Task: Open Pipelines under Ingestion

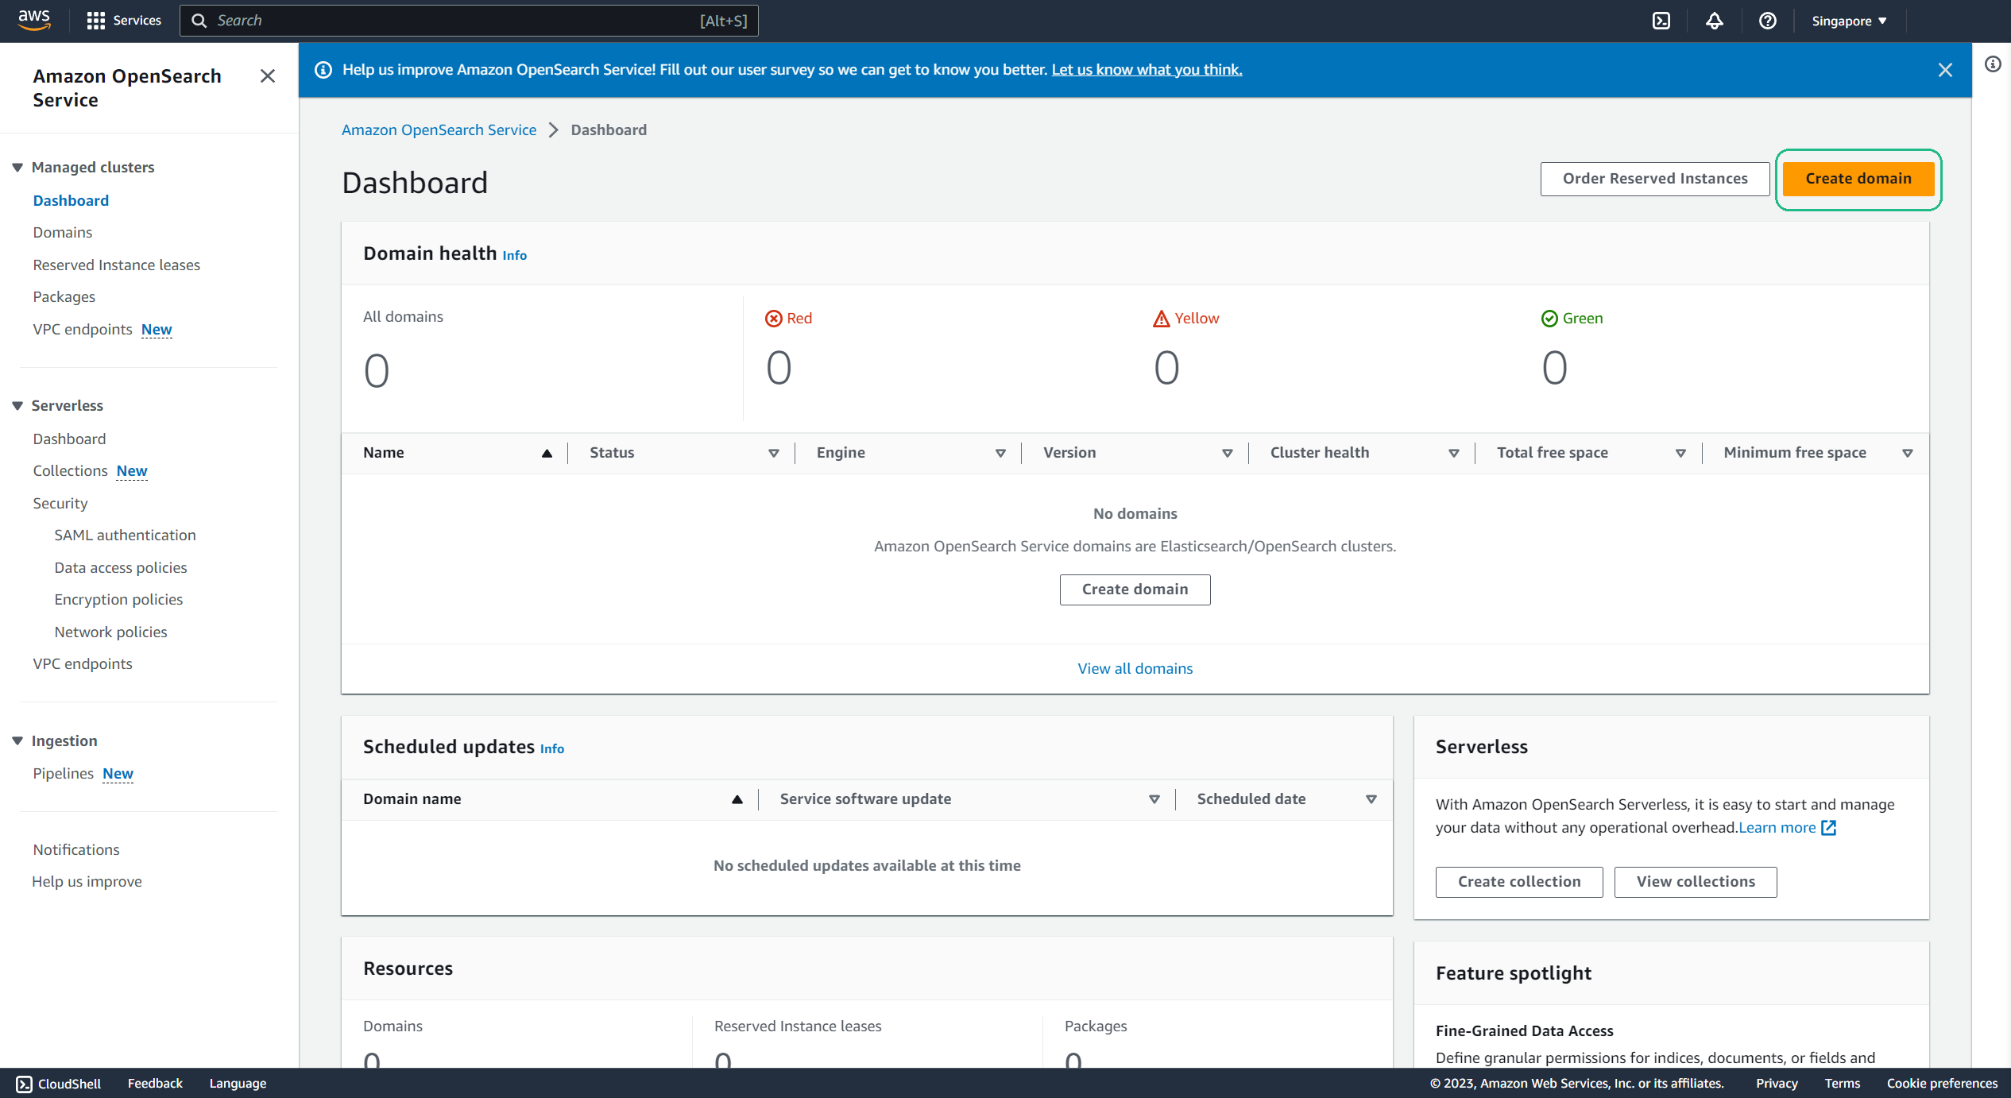Action: [63, 774]
